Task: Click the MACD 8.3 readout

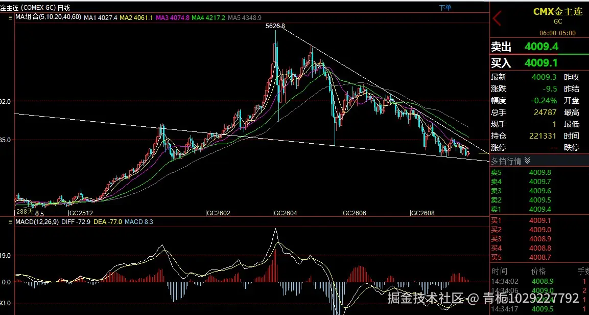Action: (138, 222)
